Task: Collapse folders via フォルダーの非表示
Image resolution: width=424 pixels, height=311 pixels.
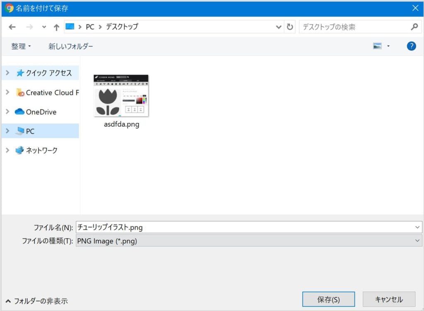Action: click(x=36, y=301)
